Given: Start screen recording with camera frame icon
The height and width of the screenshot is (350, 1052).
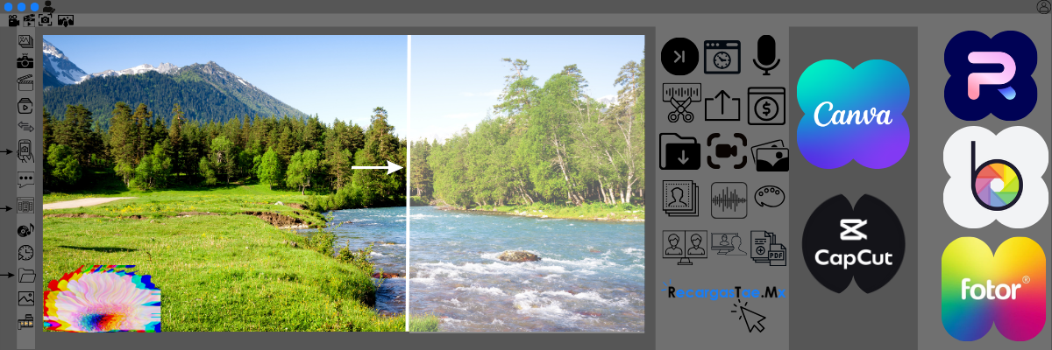Looking at the screenshot, I should [x=726, y=150].
